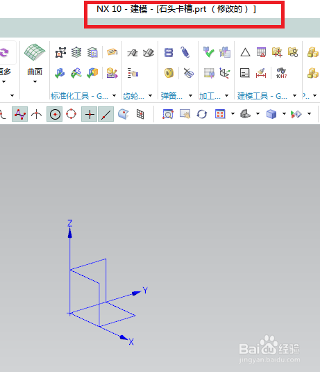The height and width of the screenshot is (372, 320).
Task: Click the 建模工具 - G... group label
Action: [262, 96]
